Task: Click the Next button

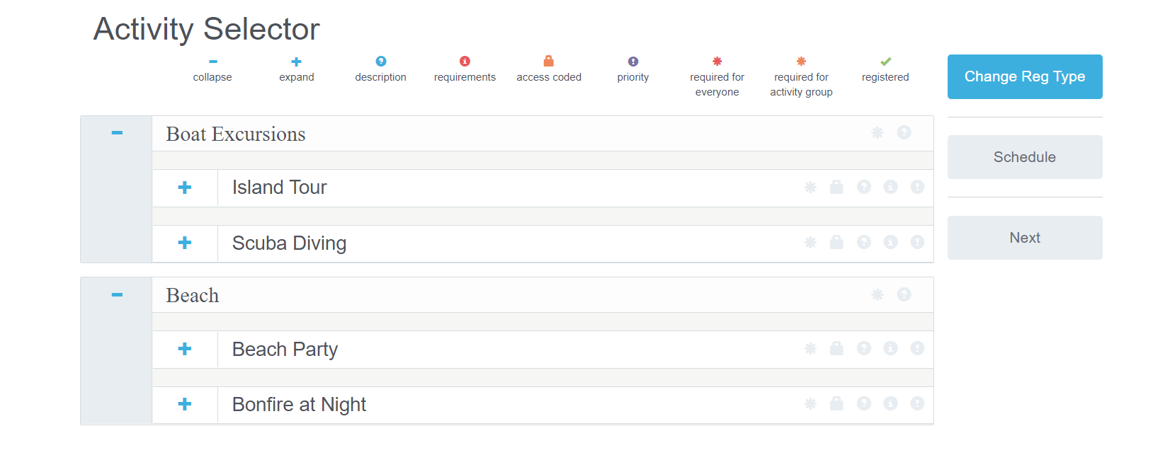Action: point(1024,237)
